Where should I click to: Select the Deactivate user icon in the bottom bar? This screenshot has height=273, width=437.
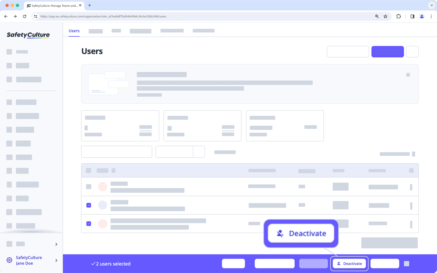tap(339, 263)
